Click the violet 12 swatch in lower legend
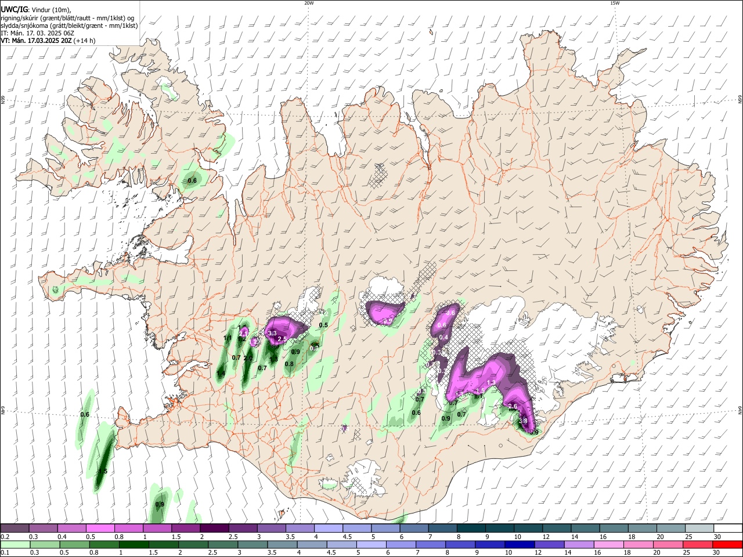Screen dimensions: 743x557 549,544
